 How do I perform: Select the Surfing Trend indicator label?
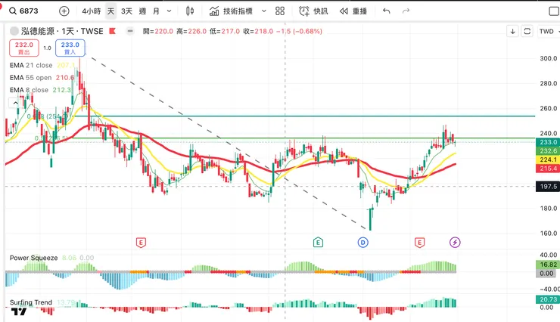click(x=31, y=302)
